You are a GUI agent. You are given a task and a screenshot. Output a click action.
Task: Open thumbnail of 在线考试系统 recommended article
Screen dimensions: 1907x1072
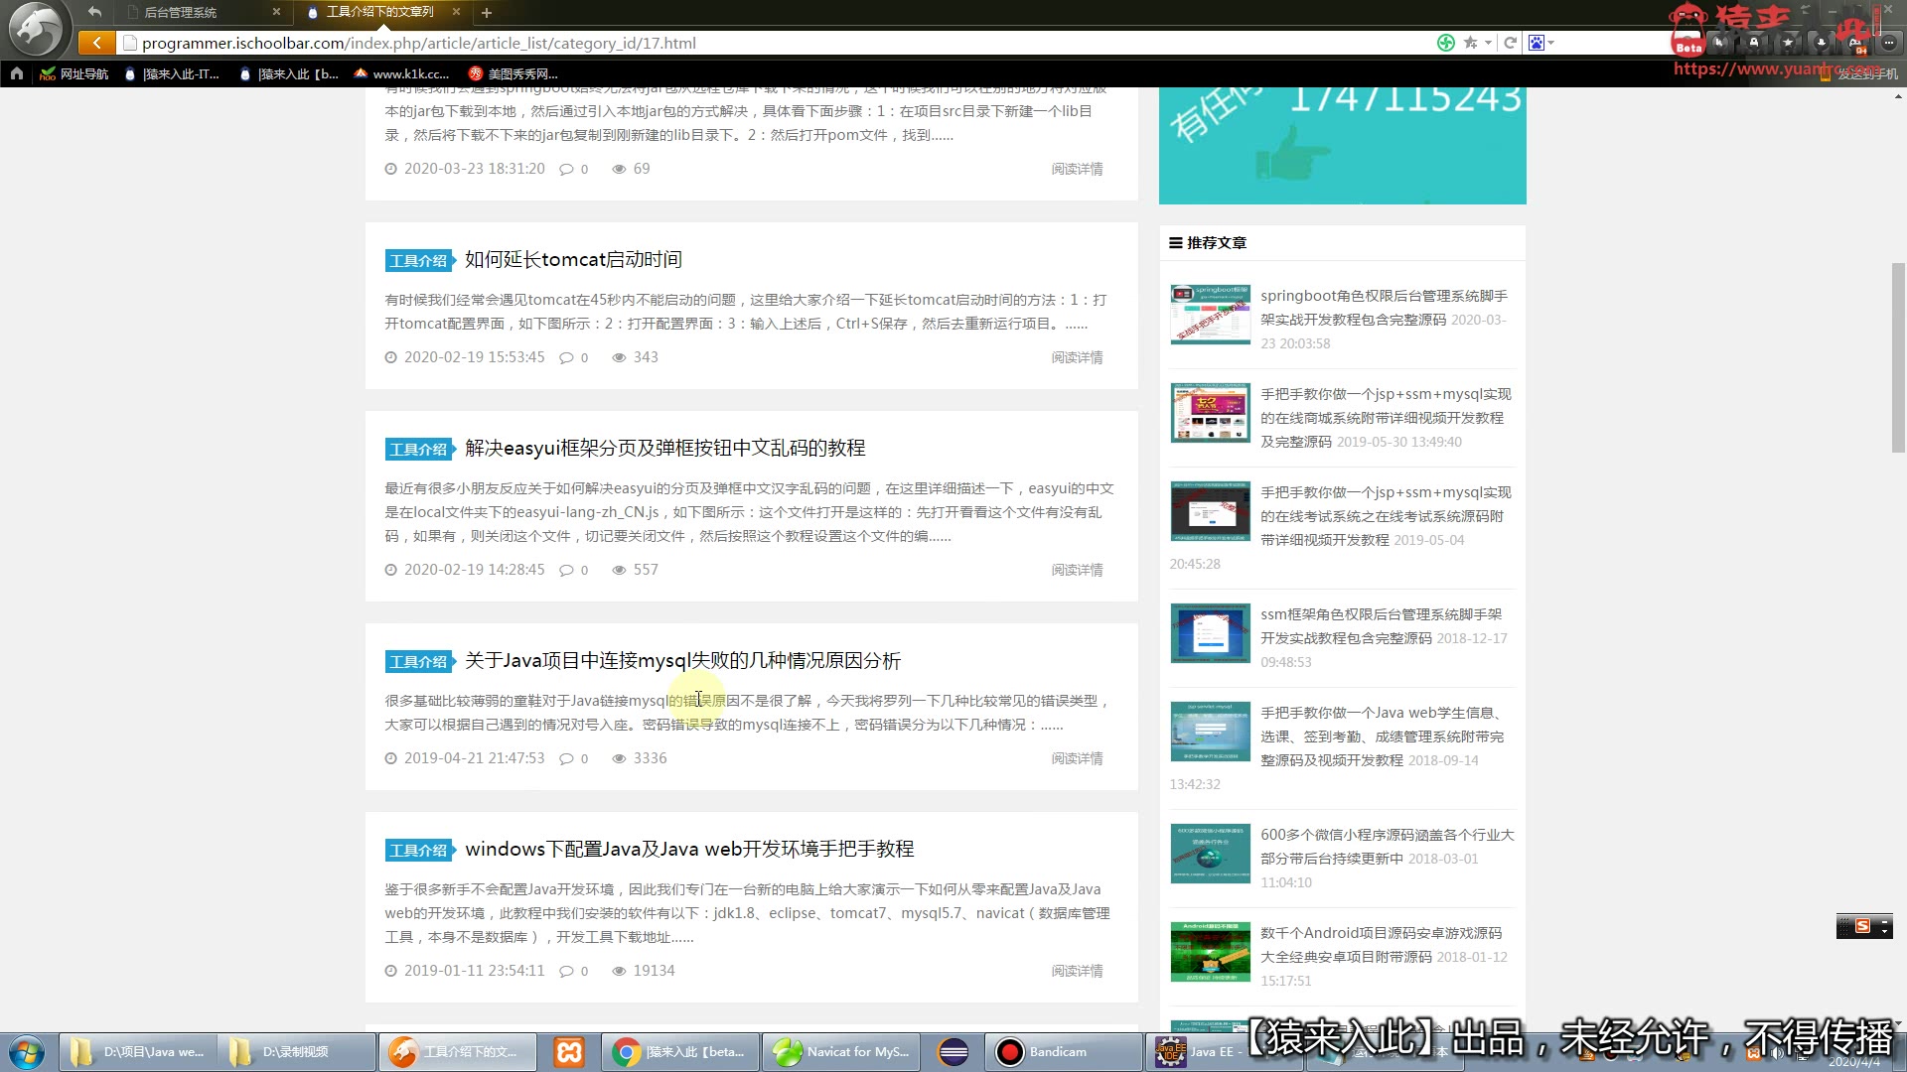coord(1210,511)
